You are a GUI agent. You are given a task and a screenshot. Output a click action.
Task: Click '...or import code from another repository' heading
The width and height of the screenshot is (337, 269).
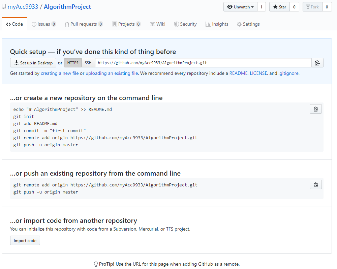pyautogui.click(x=73, y=220)
